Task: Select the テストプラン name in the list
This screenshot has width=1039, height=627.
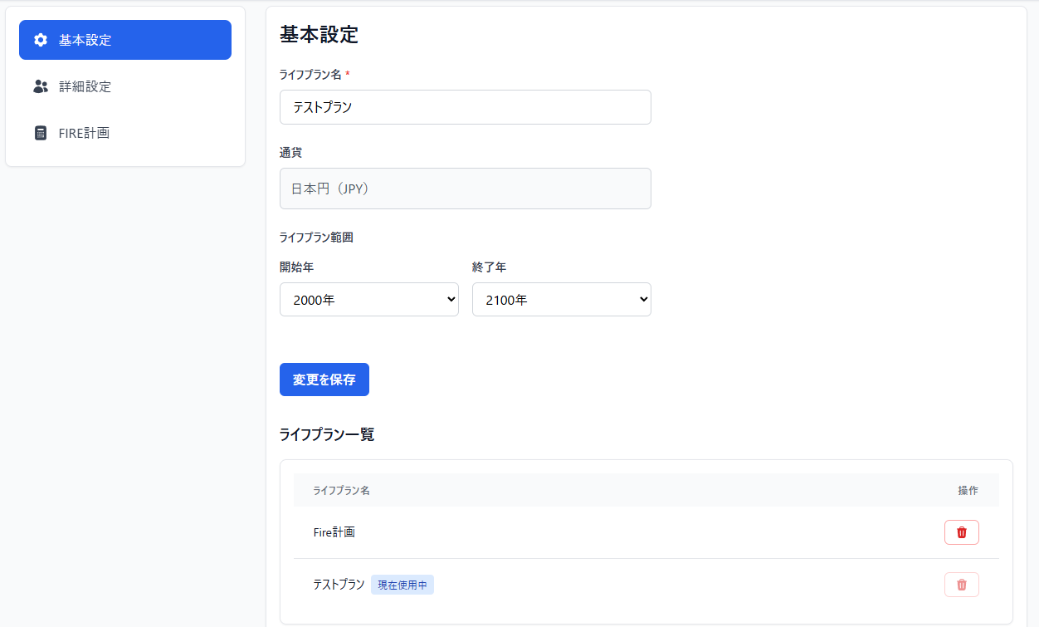Action: [339, 585]
